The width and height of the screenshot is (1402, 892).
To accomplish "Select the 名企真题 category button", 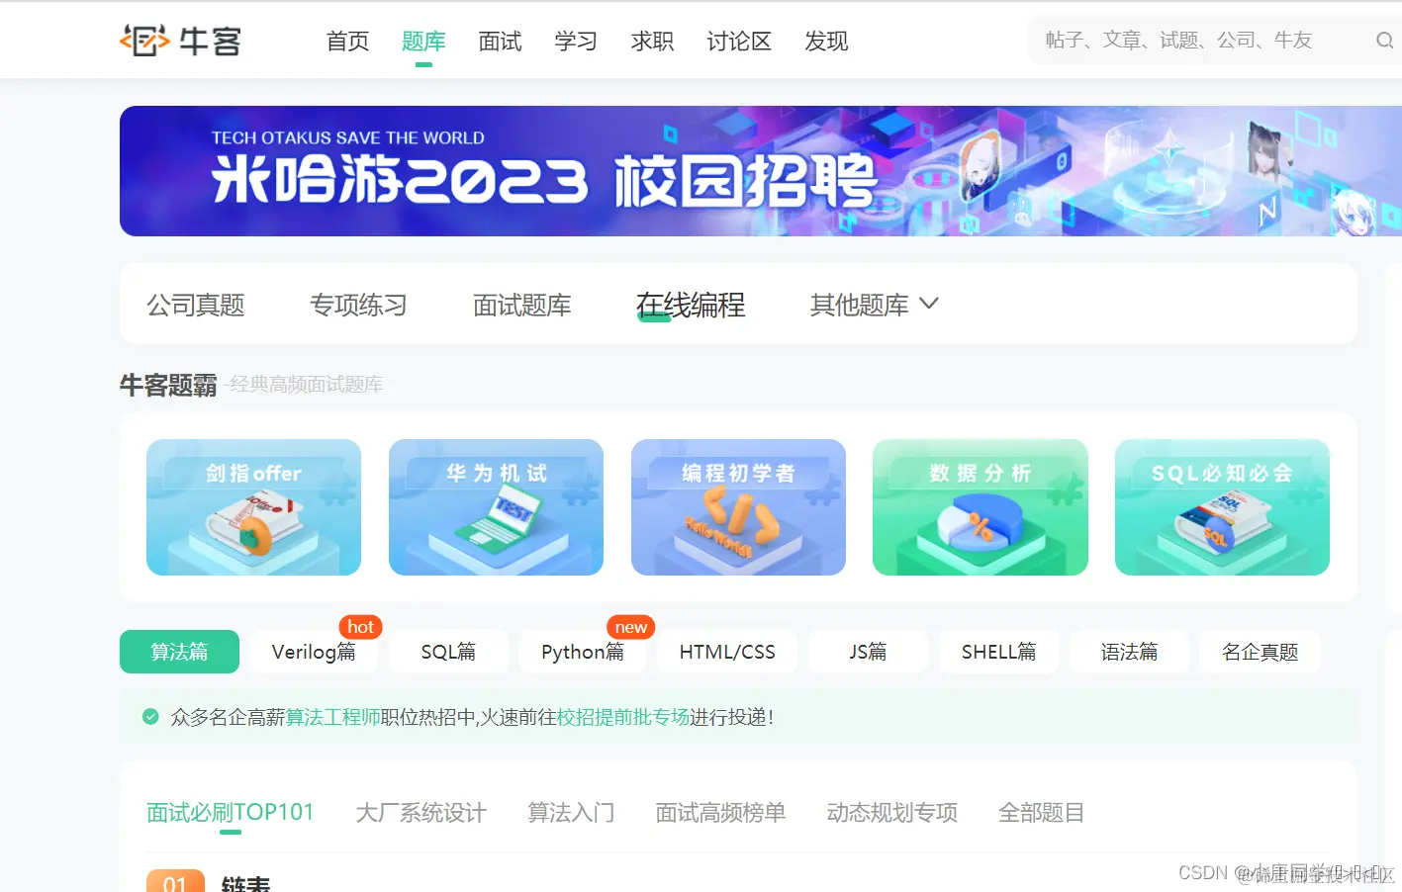I will 1260,652.
